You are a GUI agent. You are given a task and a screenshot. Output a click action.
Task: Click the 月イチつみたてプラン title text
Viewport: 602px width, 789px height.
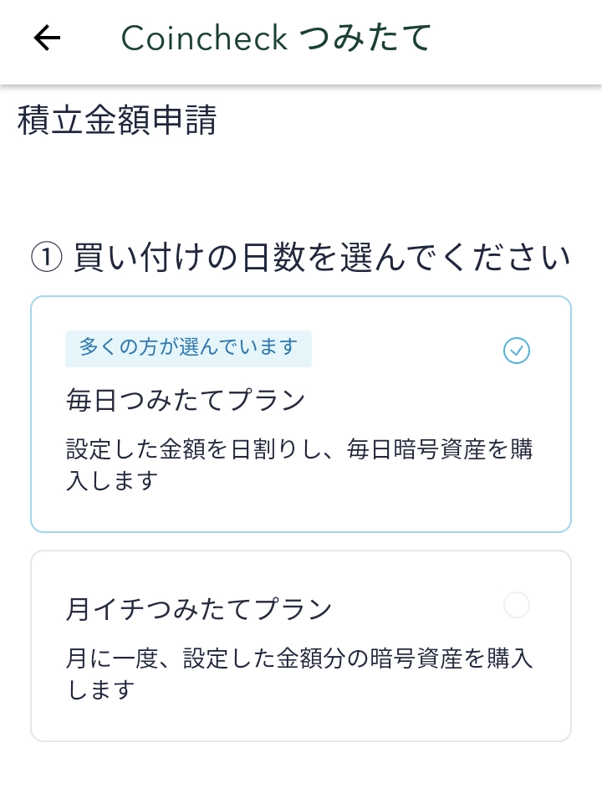click(x=199, y=609)
